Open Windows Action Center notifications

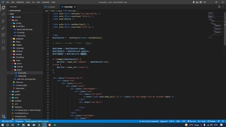221,125
